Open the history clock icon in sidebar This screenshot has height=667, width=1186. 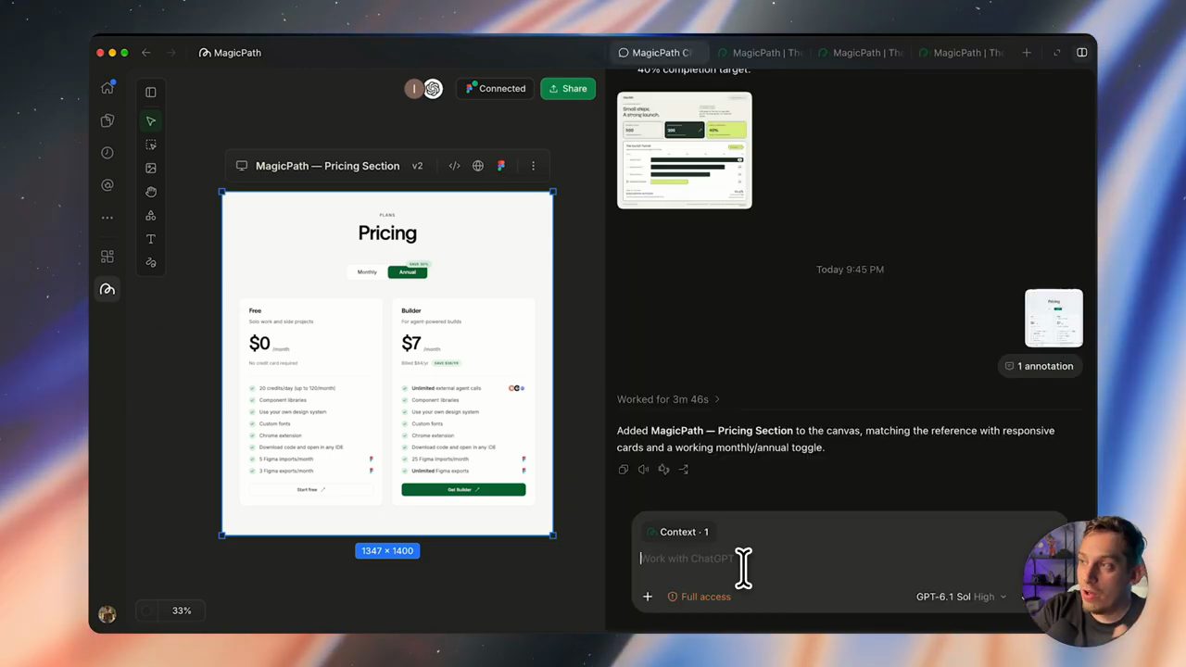pyautogui.click(x=107, y=153)
